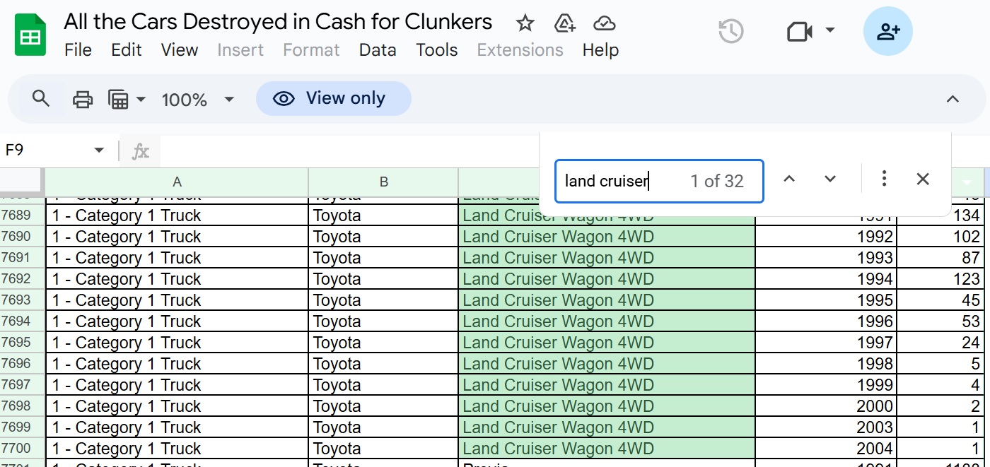Click the View only button
Image resolution: width=990 pixels, height=467 pixels.
tap(333, 98)
